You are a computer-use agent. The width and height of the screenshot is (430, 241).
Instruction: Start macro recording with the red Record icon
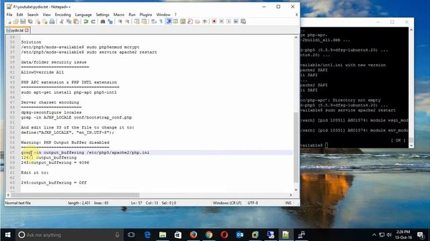tap(214, 21)
